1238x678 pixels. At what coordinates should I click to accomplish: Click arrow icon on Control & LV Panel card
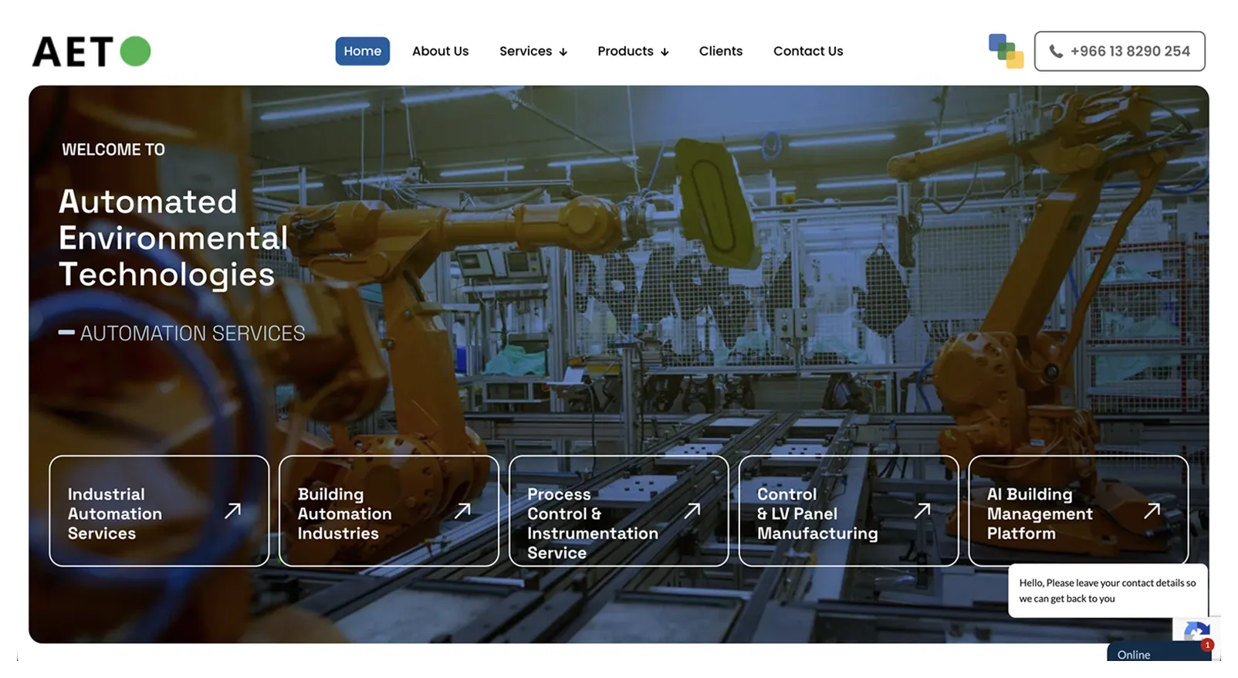(922, 510)
